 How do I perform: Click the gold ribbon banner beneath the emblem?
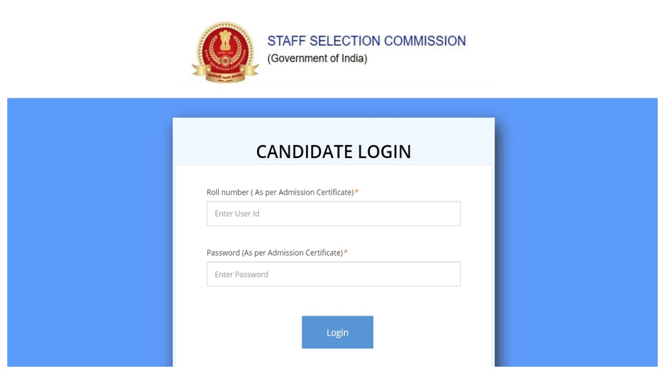pos(225,76)
